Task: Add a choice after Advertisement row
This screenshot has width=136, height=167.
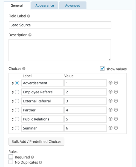Action: (111, 83)
